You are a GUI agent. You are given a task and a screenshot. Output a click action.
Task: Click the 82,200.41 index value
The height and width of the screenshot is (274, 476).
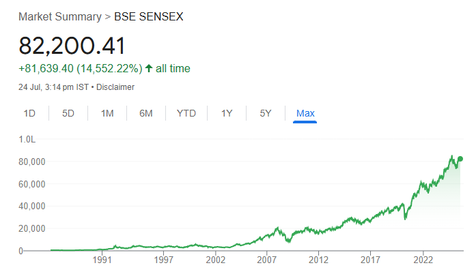point(72,46)
